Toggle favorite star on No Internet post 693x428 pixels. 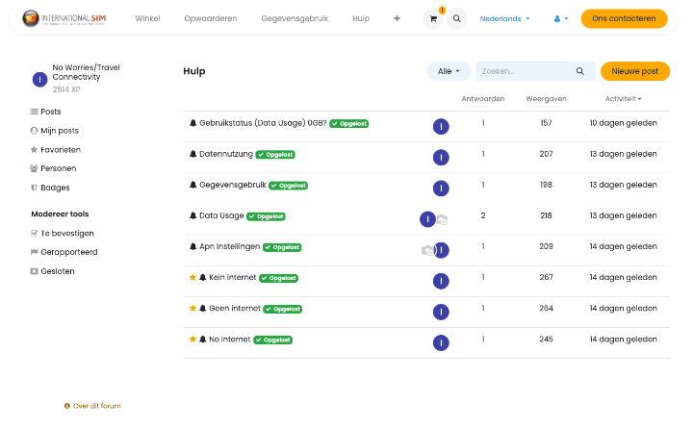point(192,340)
